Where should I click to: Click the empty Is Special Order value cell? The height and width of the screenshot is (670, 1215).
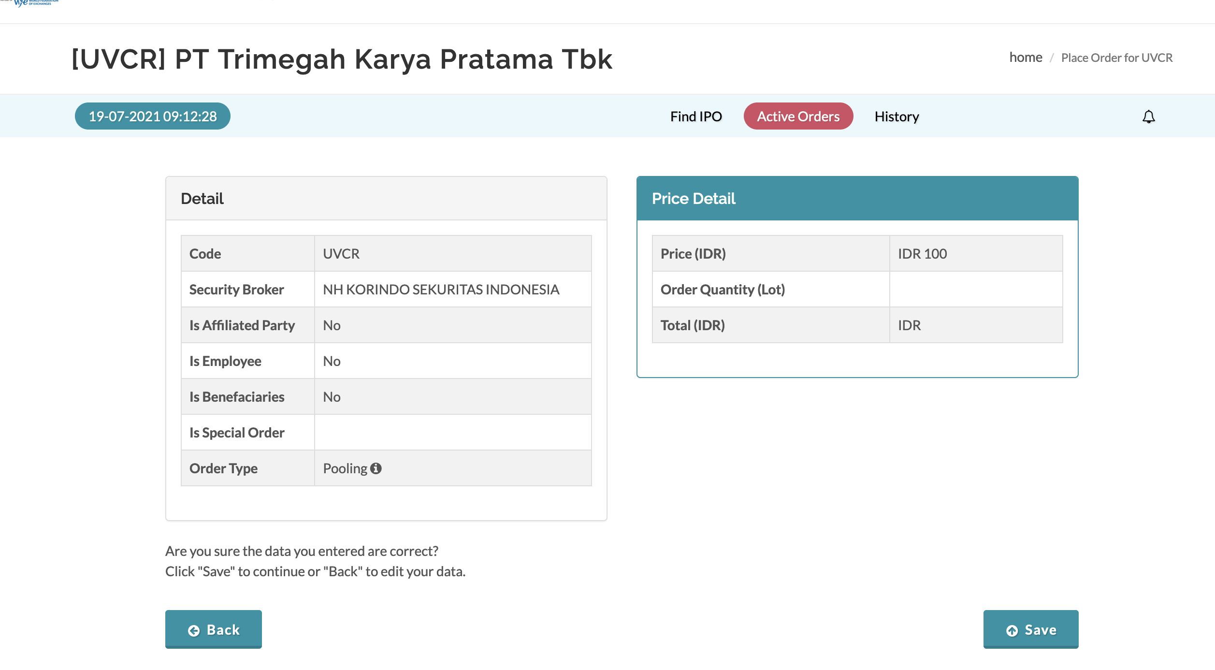(452, 433)
